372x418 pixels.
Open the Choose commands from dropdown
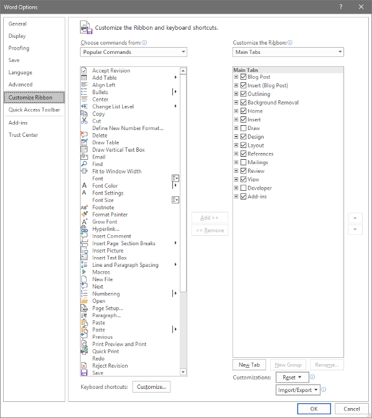click(133, 53)
